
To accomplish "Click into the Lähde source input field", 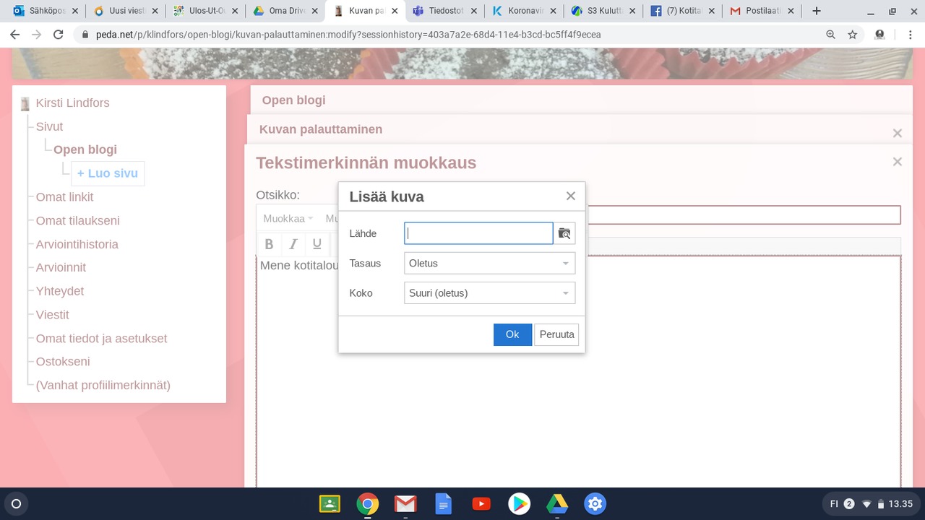I will [478, 233].
